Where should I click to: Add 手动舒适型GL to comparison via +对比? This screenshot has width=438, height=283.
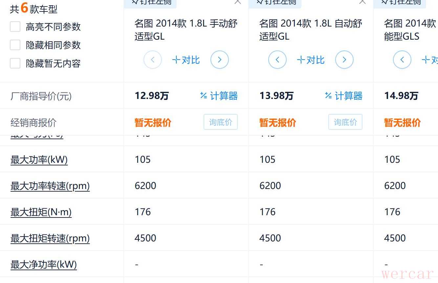(186, 60)
